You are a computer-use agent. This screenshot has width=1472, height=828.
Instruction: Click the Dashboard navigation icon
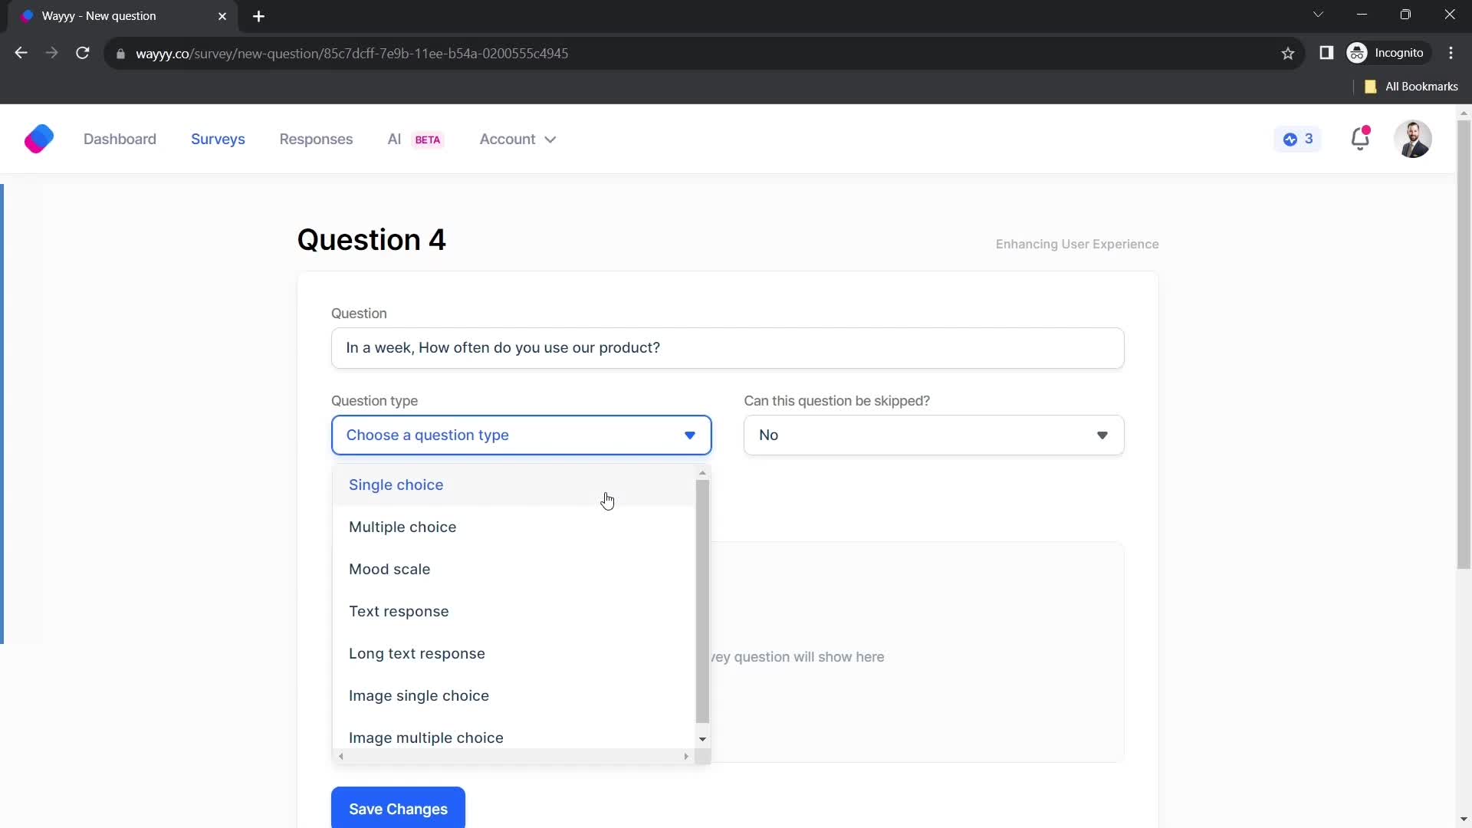pyautogui.click(x=120, y=139)
